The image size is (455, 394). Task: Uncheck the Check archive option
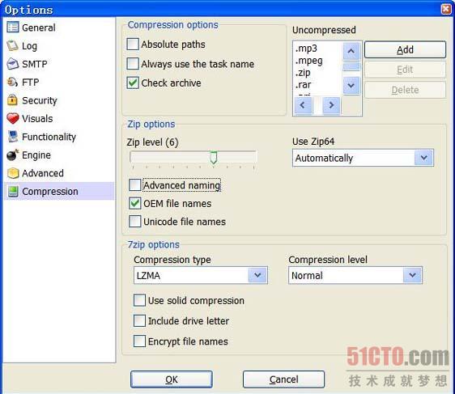click(133, 83)
